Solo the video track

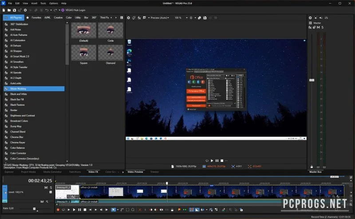click(51, 188)
